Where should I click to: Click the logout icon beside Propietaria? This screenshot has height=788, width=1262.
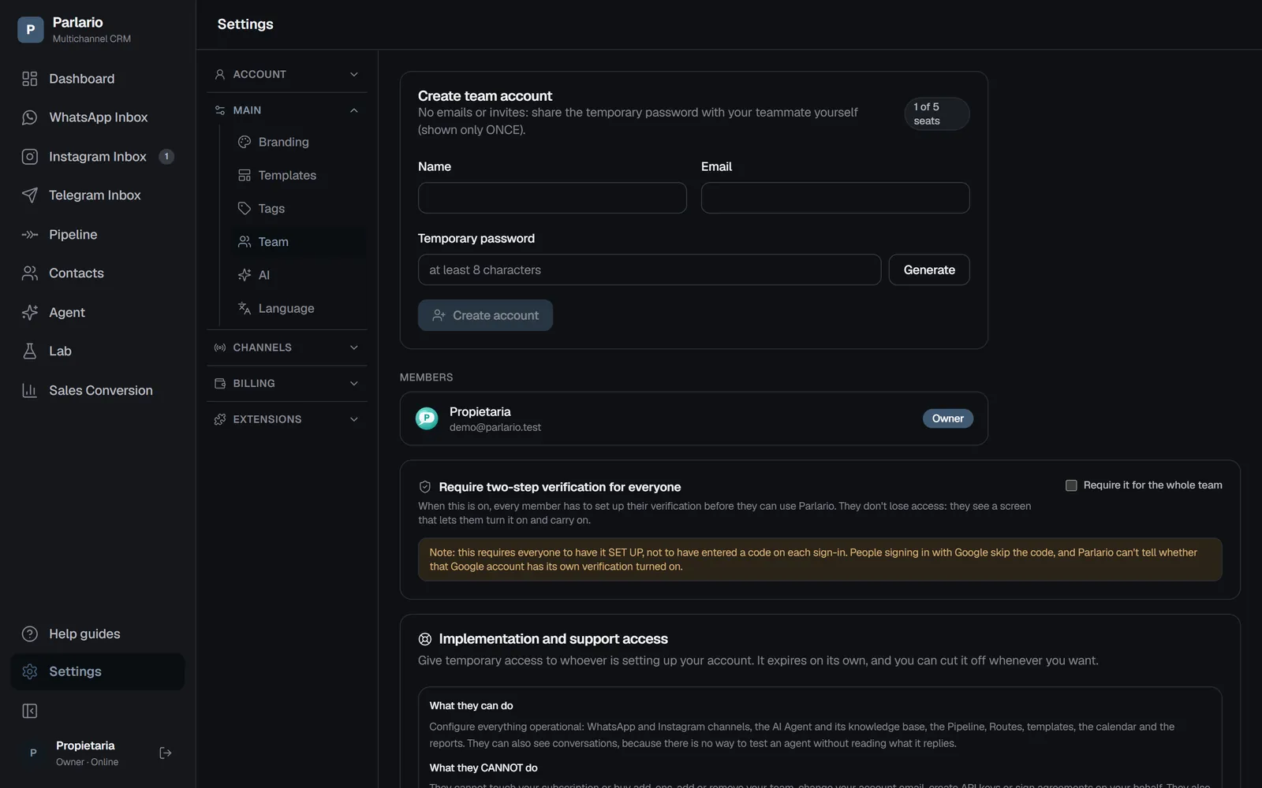tap(166, 753)
